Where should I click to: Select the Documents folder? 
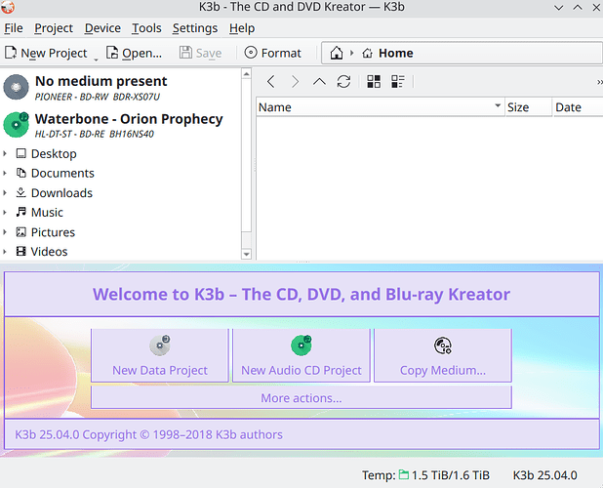(55, 173)
